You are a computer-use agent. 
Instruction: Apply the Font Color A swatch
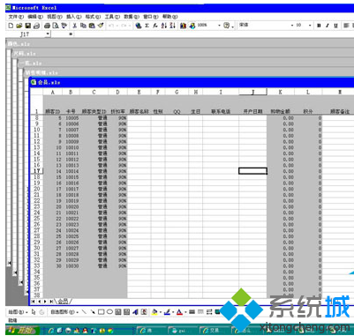click(180, 312)
